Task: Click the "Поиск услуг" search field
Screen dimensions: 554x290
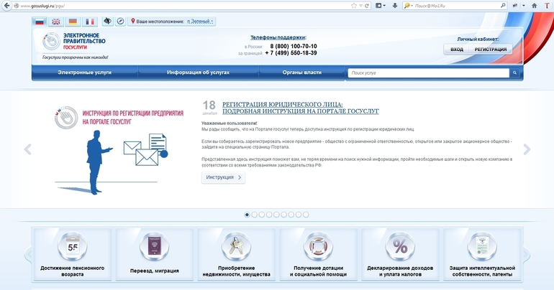Action: click(x=429, y=72)
